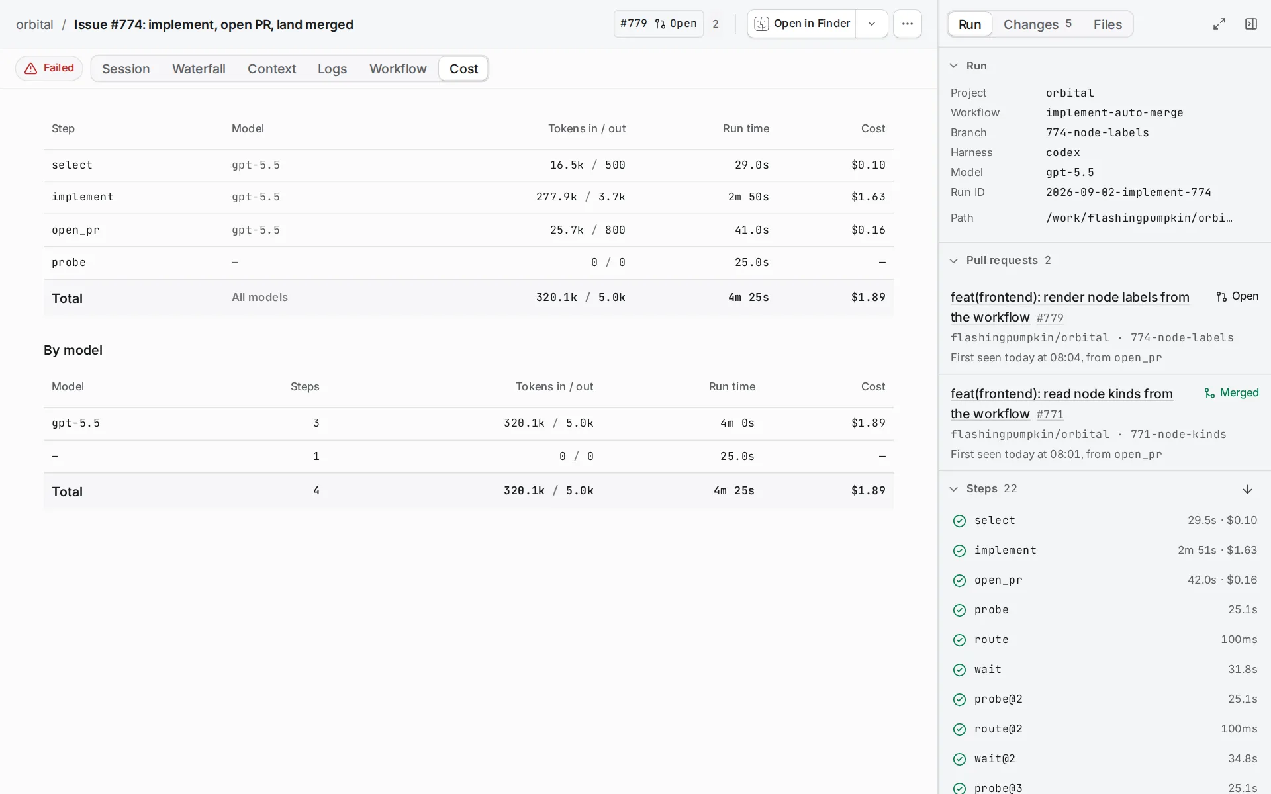Click the Failed status badge
The width and height of the screenshot is (1271, 794).
point(49,68)
